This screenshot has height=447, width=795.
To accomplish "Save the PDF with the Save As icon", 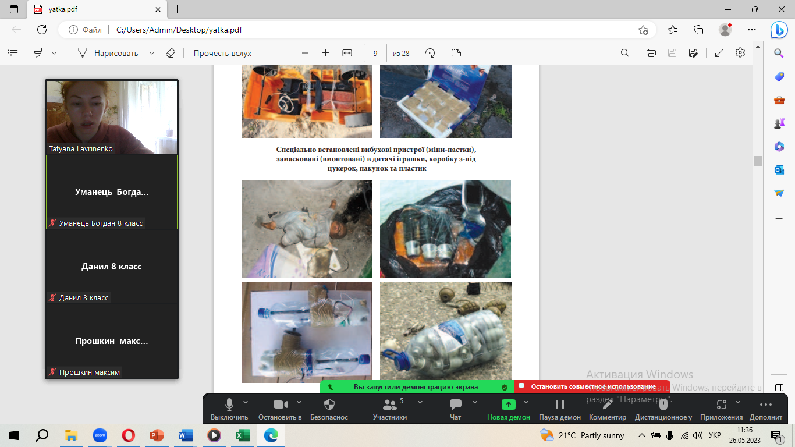I will (693, 53).
